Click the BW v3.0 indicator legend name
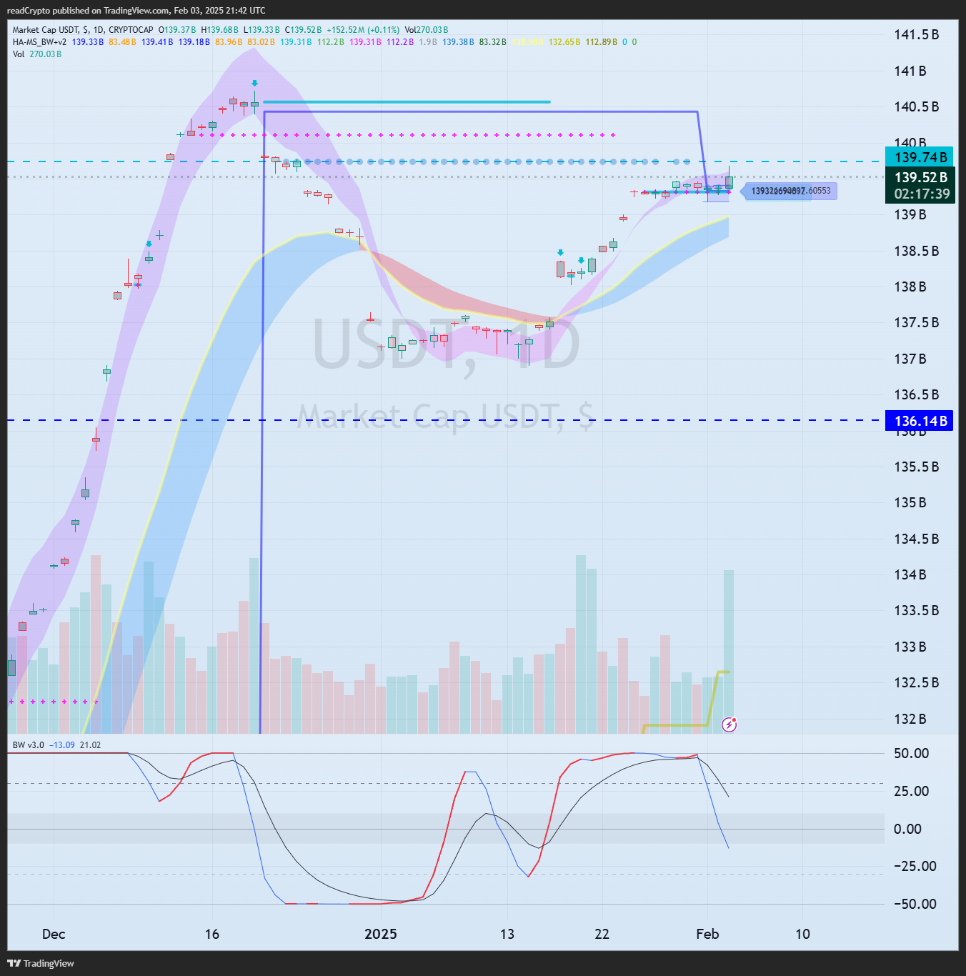This screenshot has height=976, width=966. [29, 745]
